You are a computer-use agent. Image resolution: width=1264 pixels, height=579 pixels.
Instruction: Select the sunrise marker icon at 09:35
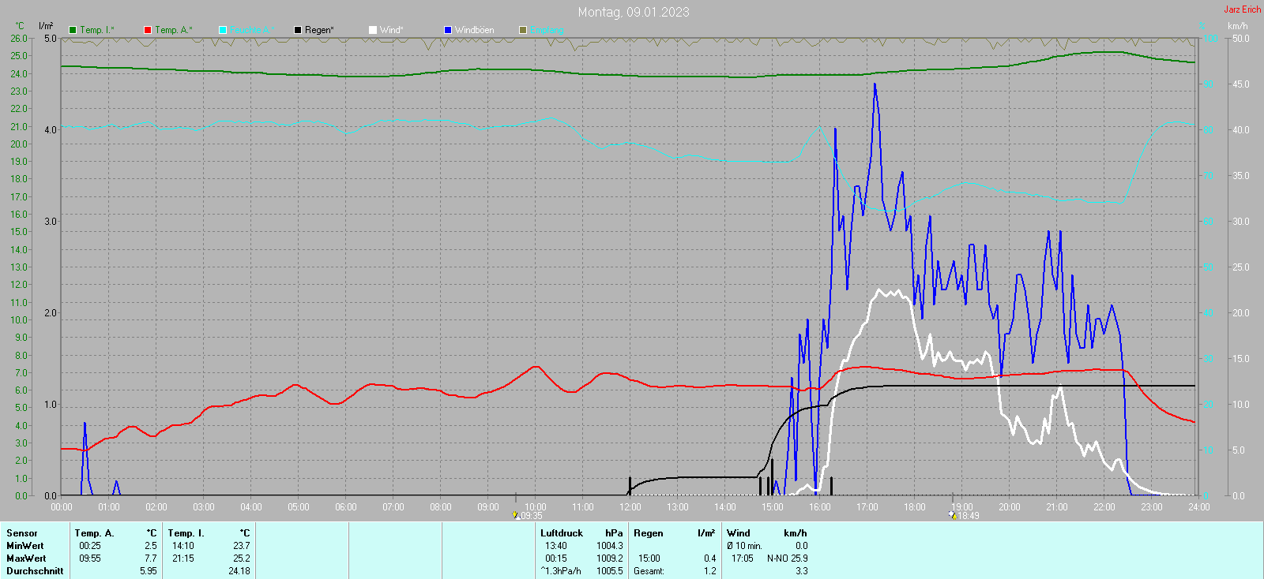tap(517, 516)
